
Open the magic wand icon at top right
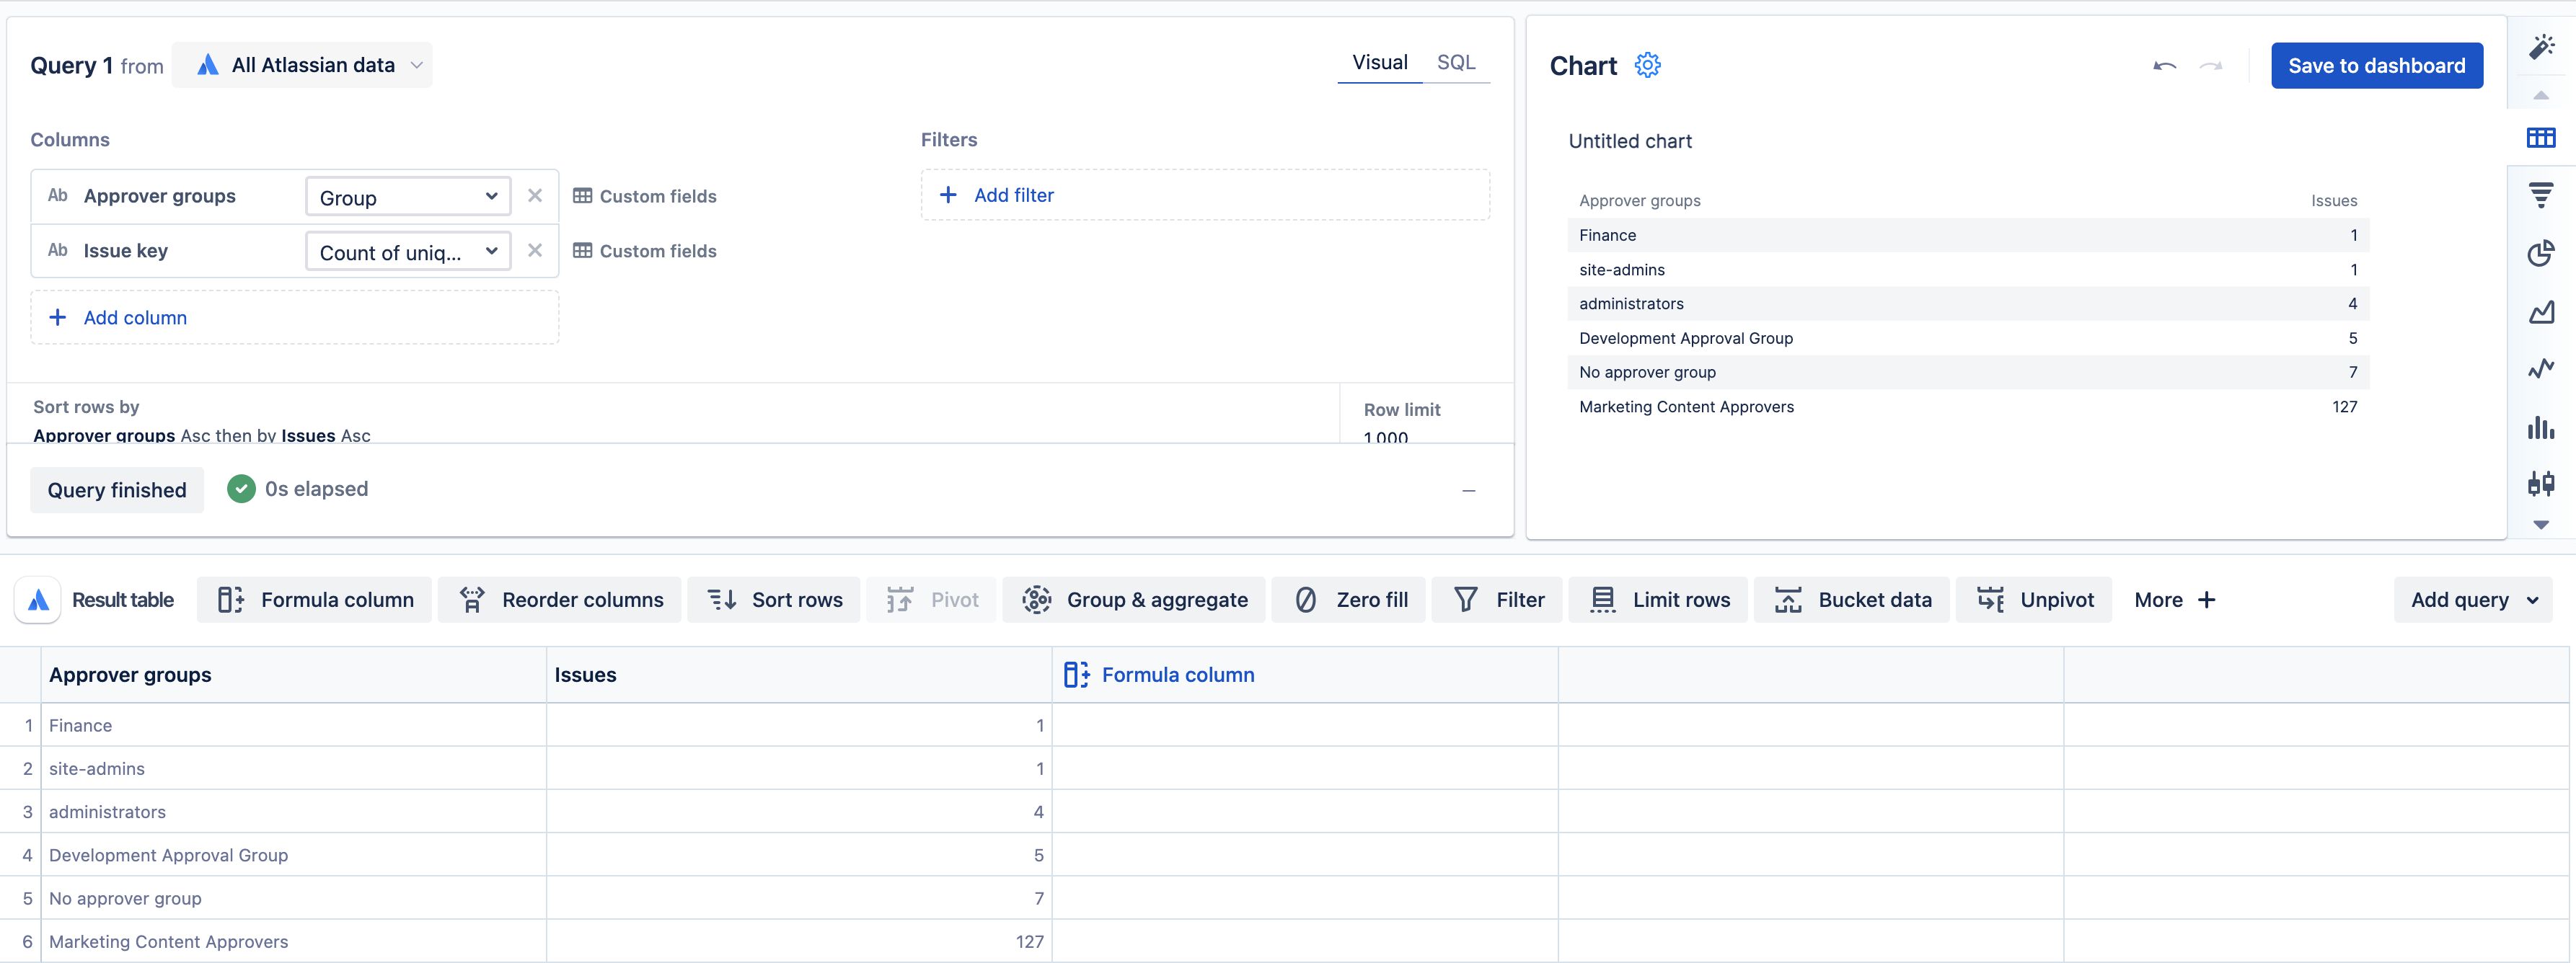2540,46
